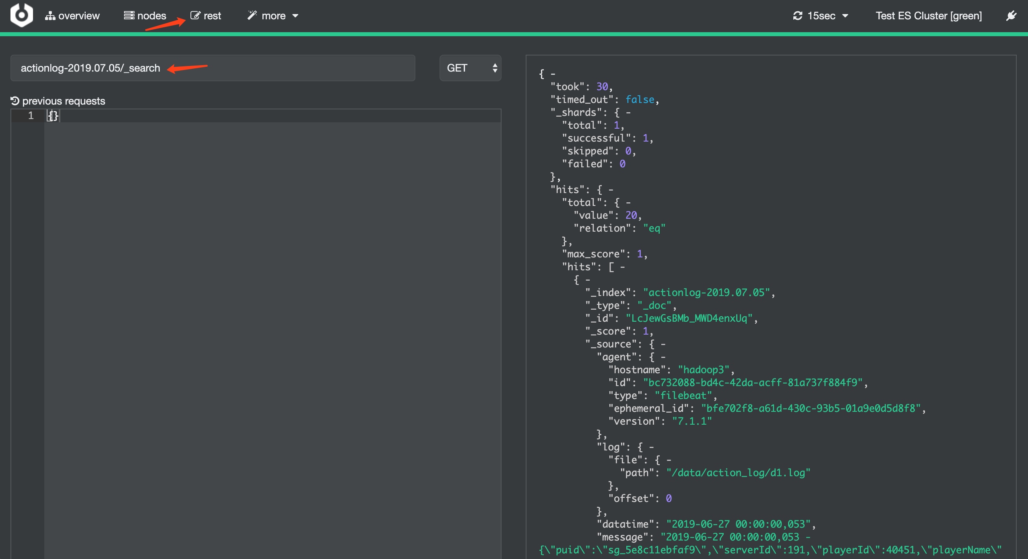Click the "skipped" value 0

[x=628, y=151]
